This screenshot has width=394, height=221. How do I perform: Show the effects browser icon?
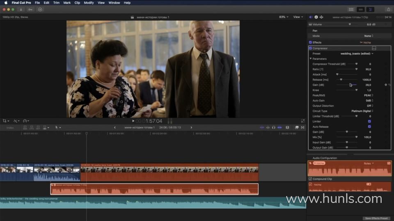point(297,128)
